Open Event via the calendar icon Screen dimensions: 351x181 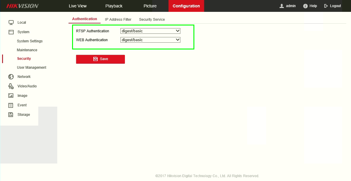click(11, 105)
